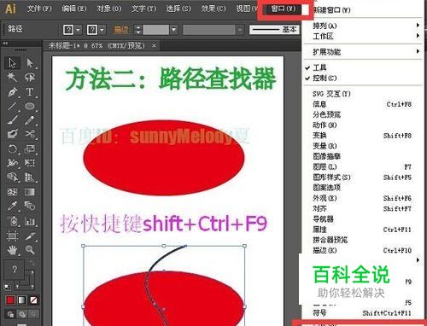Open the fill color dropdown arrow
The image size is (427, 326).
[79, 30]
